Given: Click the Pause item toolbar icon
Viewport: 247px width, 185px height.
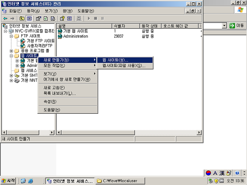Looking at the screenshot, I should pos(103,18).
